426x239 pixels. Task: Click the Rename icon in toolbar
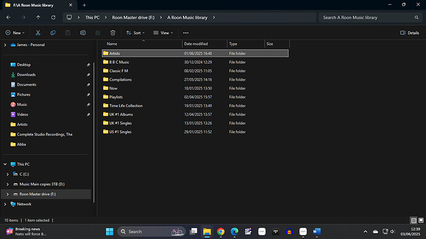pyautogui.click(x=83, y=33)
